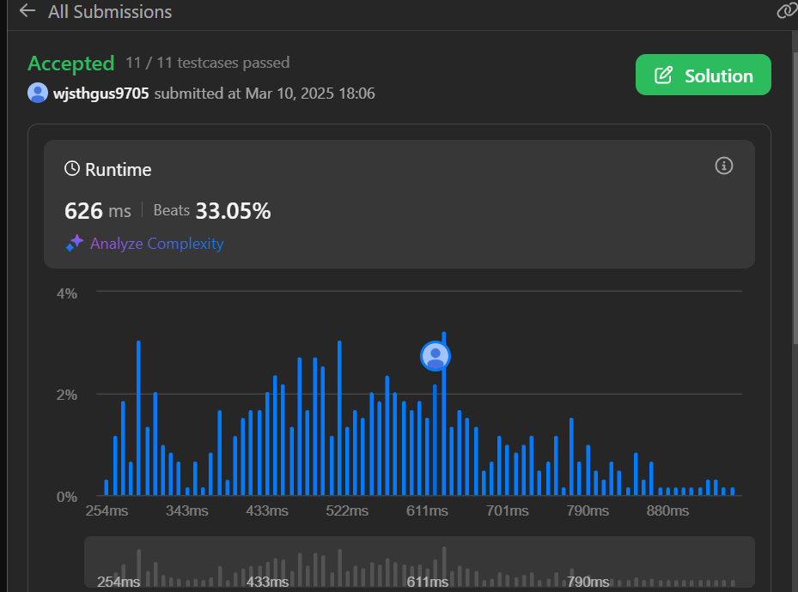Open wjsthgus9705 profile link
Image resolution: width=798 pixels, height=592 pixels.
pos(101,94)
